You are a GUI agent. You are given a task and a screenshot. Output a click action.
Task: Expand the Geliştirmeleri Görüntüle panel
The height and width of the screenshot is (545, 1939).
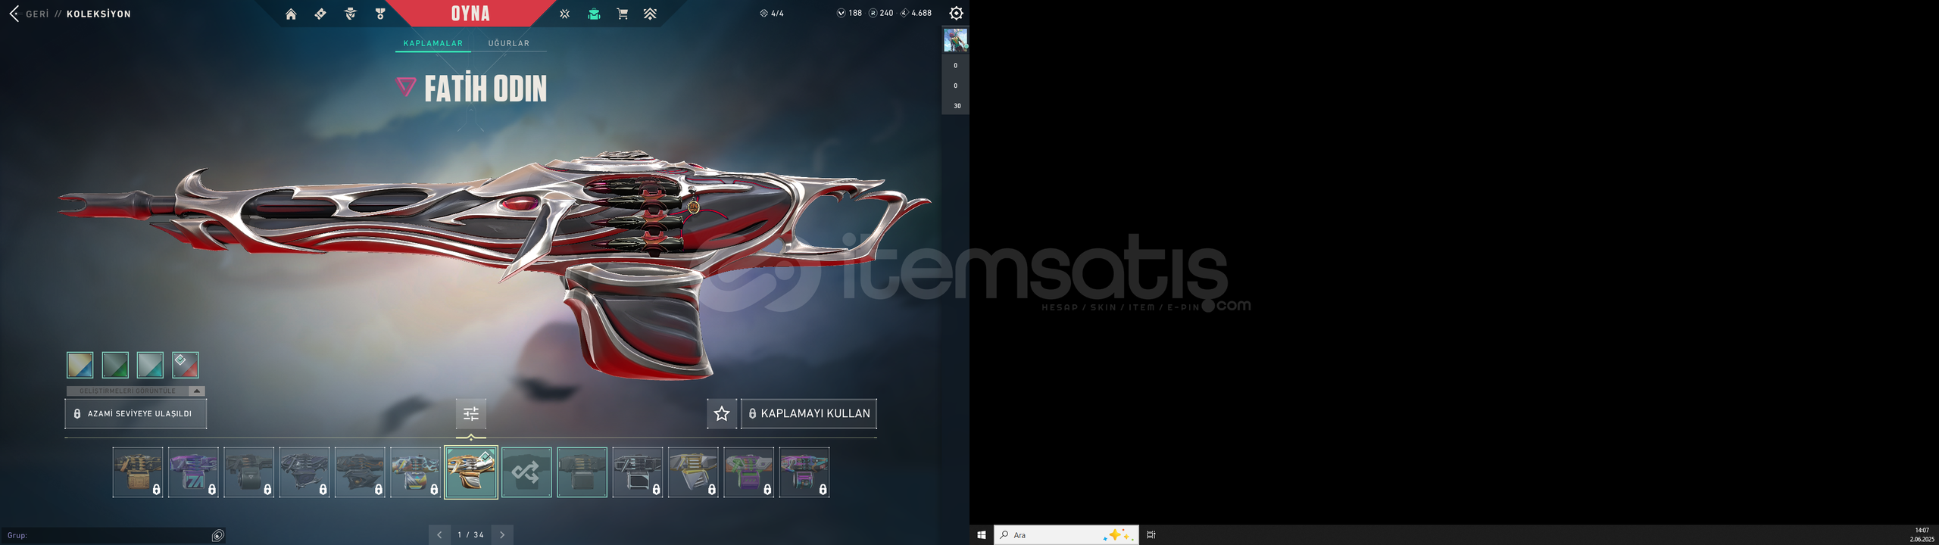click(136, 391)
